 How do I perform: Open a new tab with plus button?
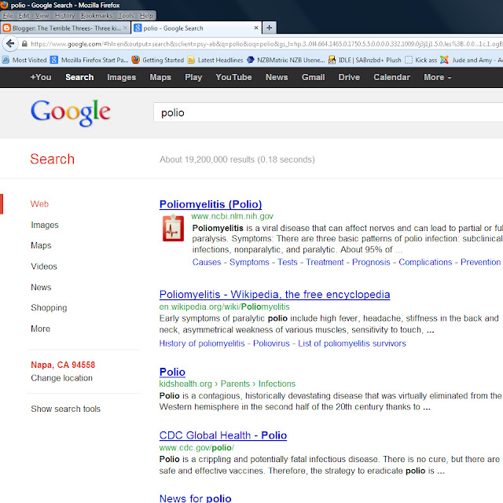point(269,28)
